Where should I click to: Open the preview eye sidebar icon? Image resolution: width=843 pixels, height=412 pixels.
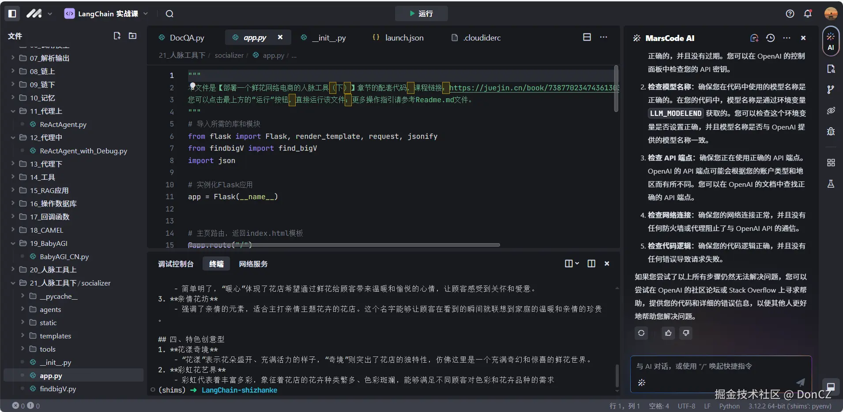click(831, 111)
